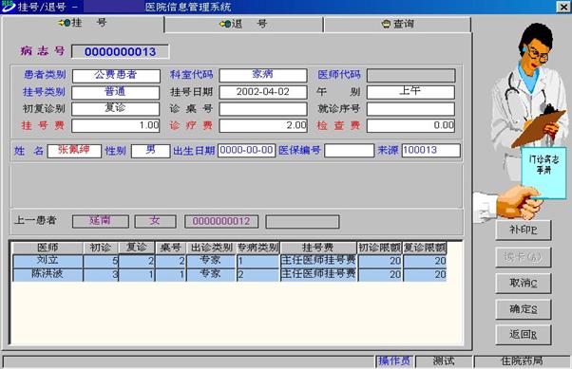Switch to the 挂号 registration tab

(84, 24)
